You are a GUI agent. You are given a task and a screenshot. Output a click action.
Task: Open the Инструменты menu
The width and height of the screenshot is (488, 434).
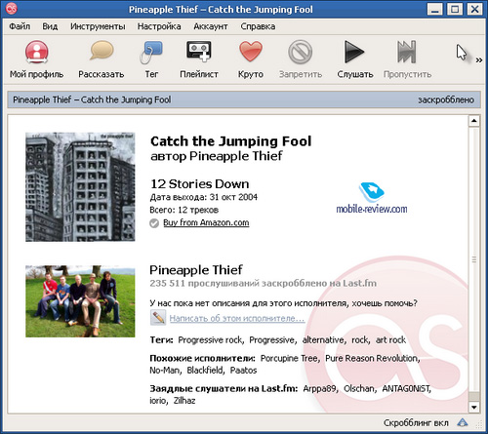click(x=98, y=26)
